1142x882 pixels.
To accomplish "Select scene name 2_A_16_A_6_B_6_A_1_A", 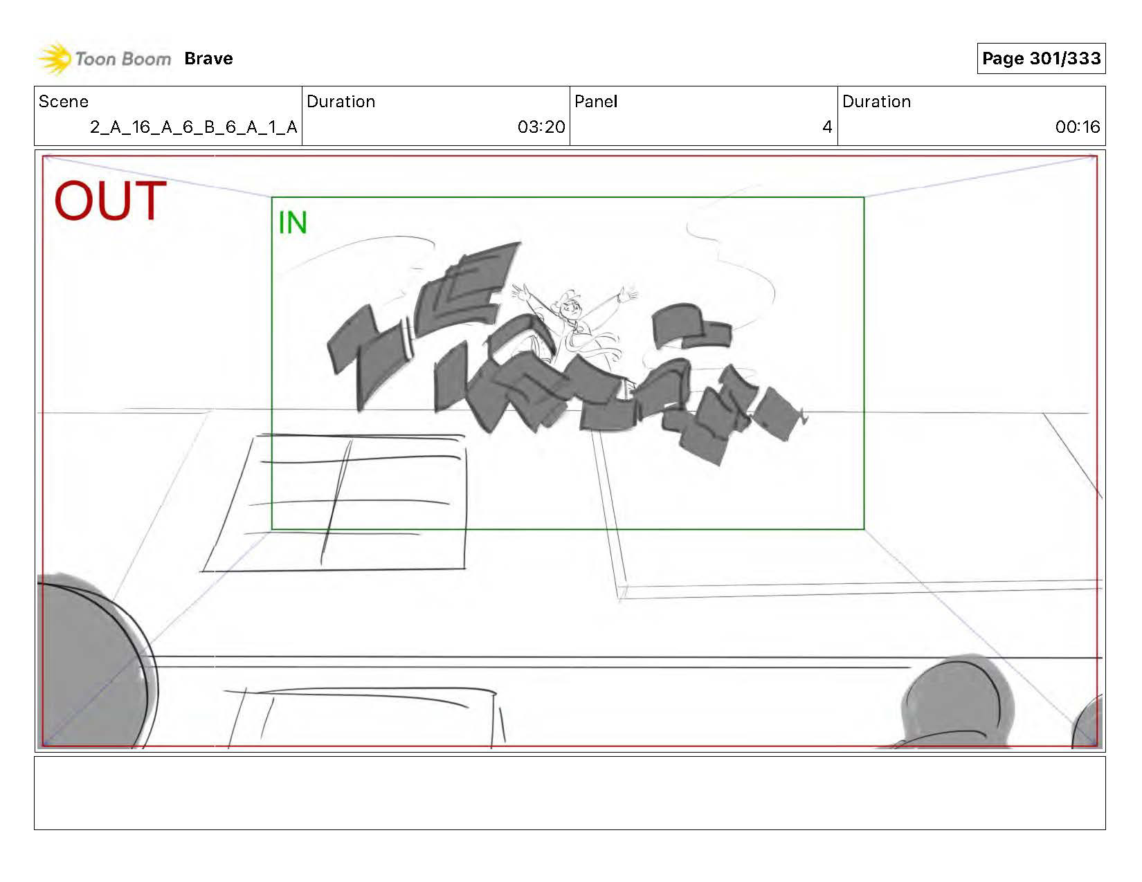I will pos(193,127).
